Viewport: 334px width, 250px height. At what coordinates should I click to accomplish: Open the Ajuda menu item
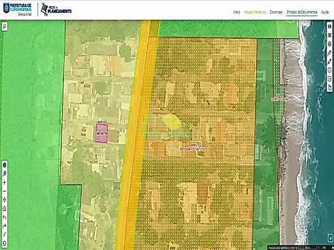[x=325, y=12]
